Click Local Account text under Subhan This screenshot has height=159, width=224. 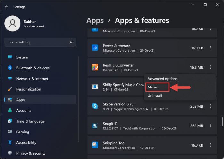point(34,26)
